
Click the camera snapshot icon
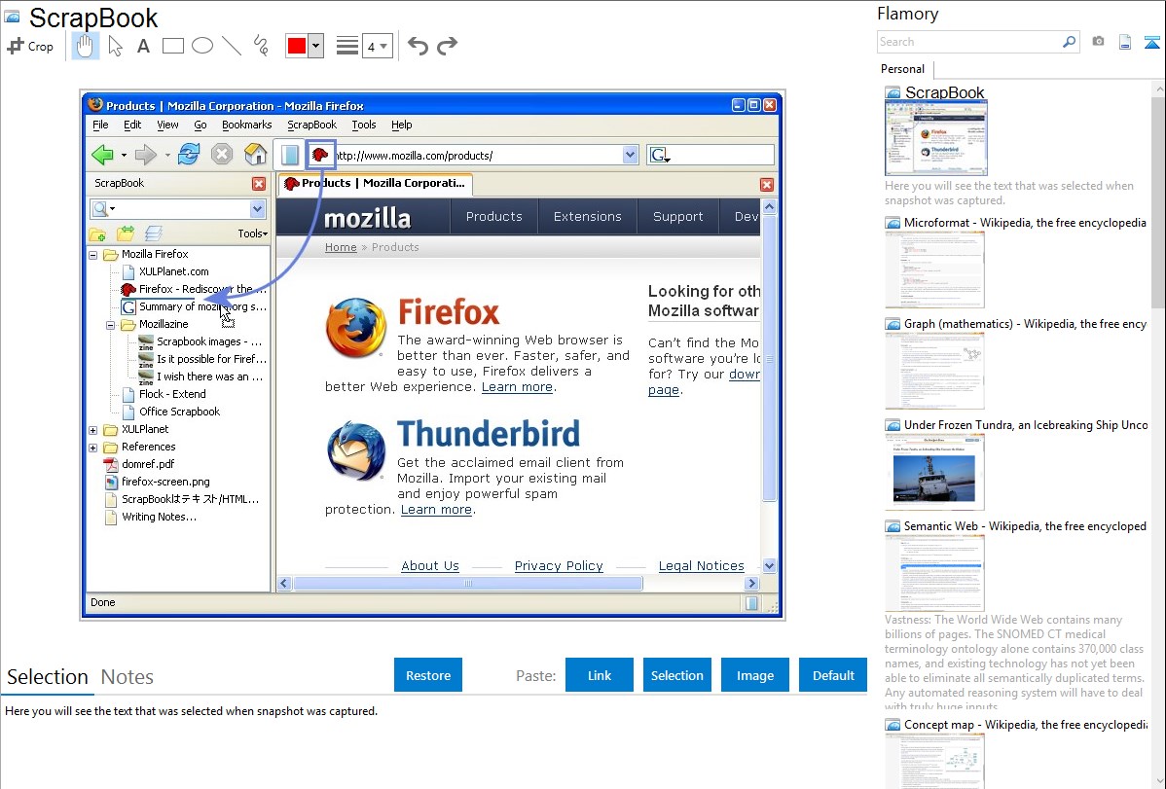(x=1098, y=42)
